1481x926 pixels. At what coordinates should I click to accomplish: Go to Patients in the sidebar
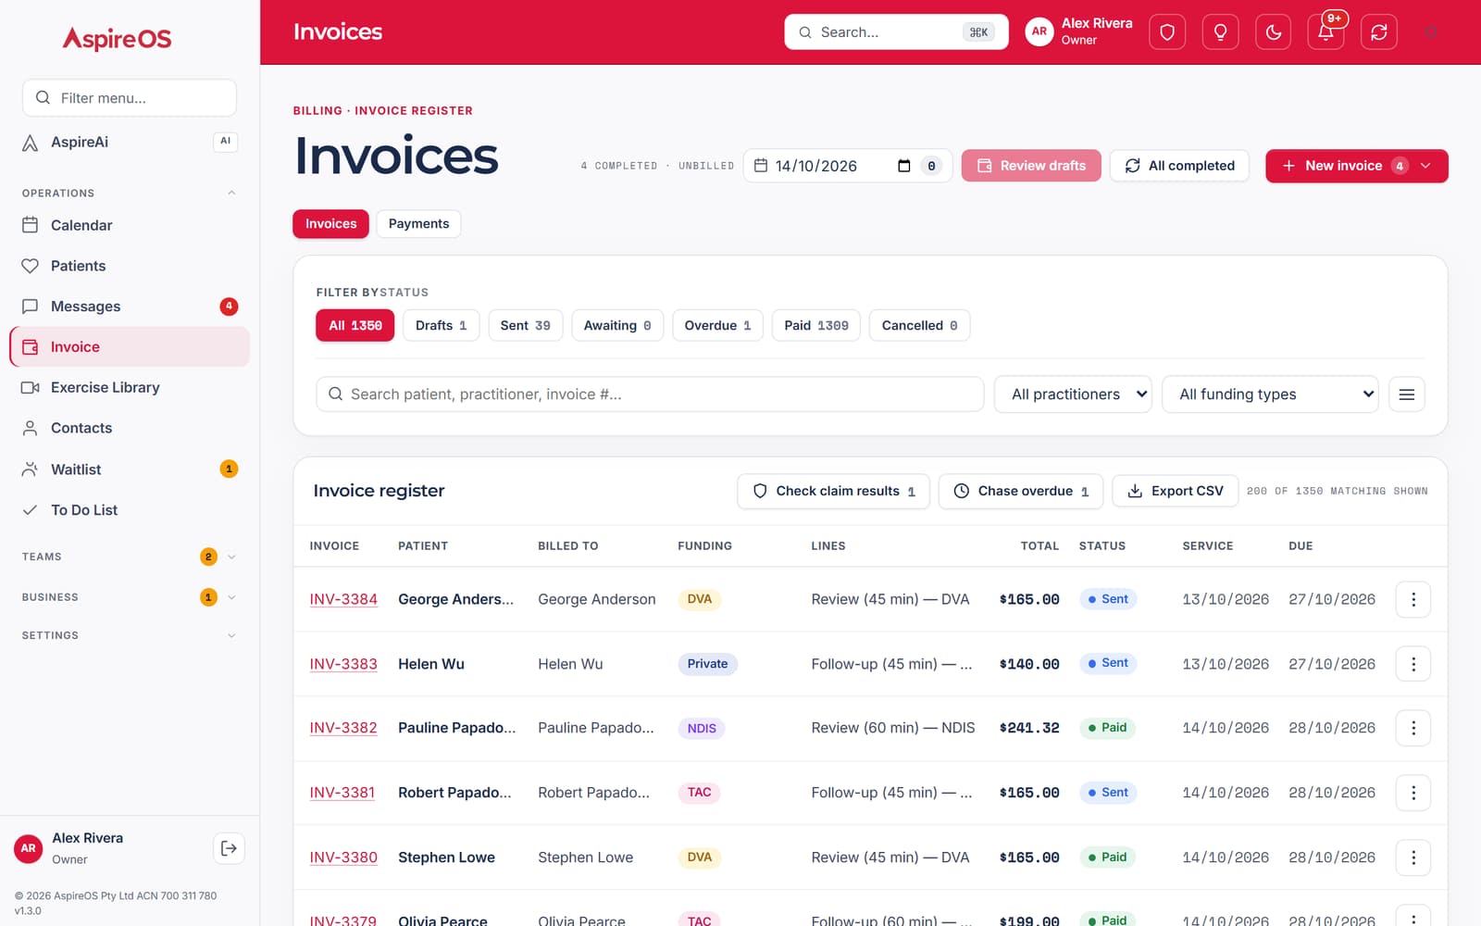tap(130, 266)
